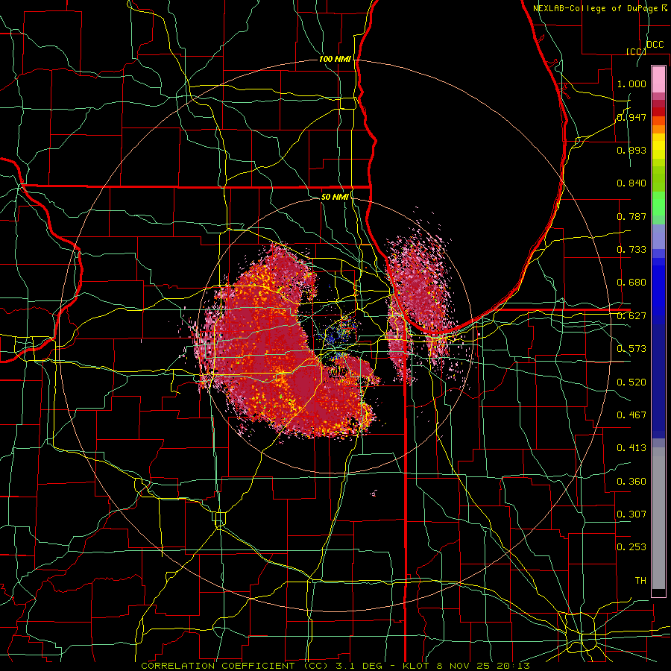
Task: Select the 0.573 color scale value
Action: 631,349
